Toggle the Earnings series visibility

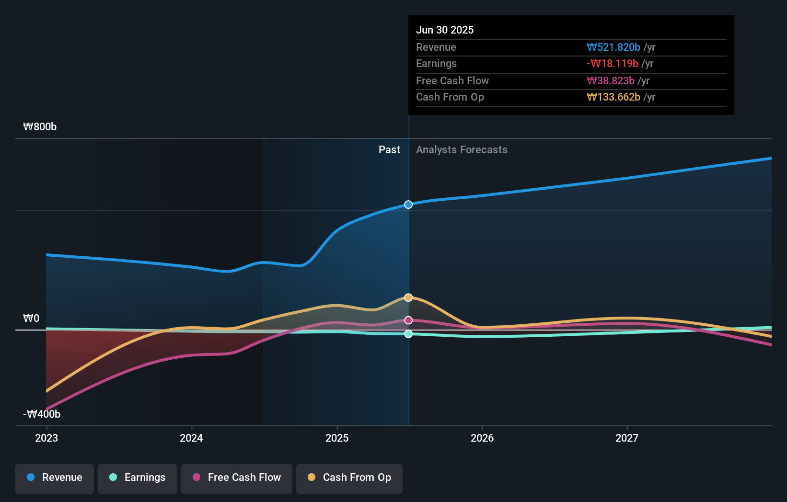137,478
